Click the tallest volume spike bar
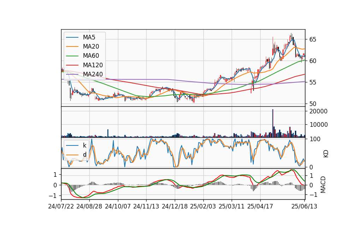This screenshot has width=339, height=243. (273, 123)
